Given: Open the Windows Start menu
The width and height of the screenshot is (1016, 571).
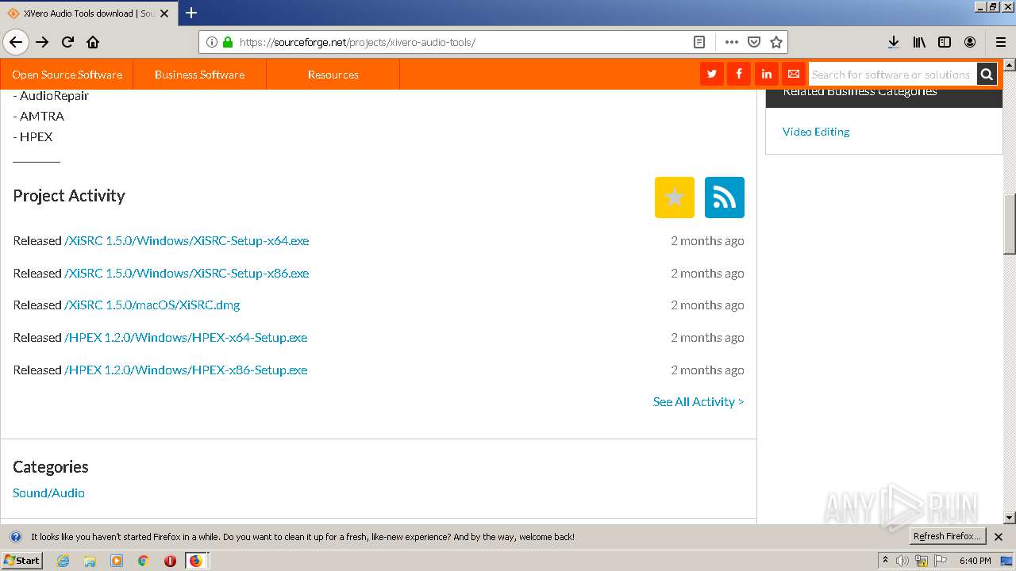Looking at the screenshot, I should pyautogui.click(x=21, y=561).
